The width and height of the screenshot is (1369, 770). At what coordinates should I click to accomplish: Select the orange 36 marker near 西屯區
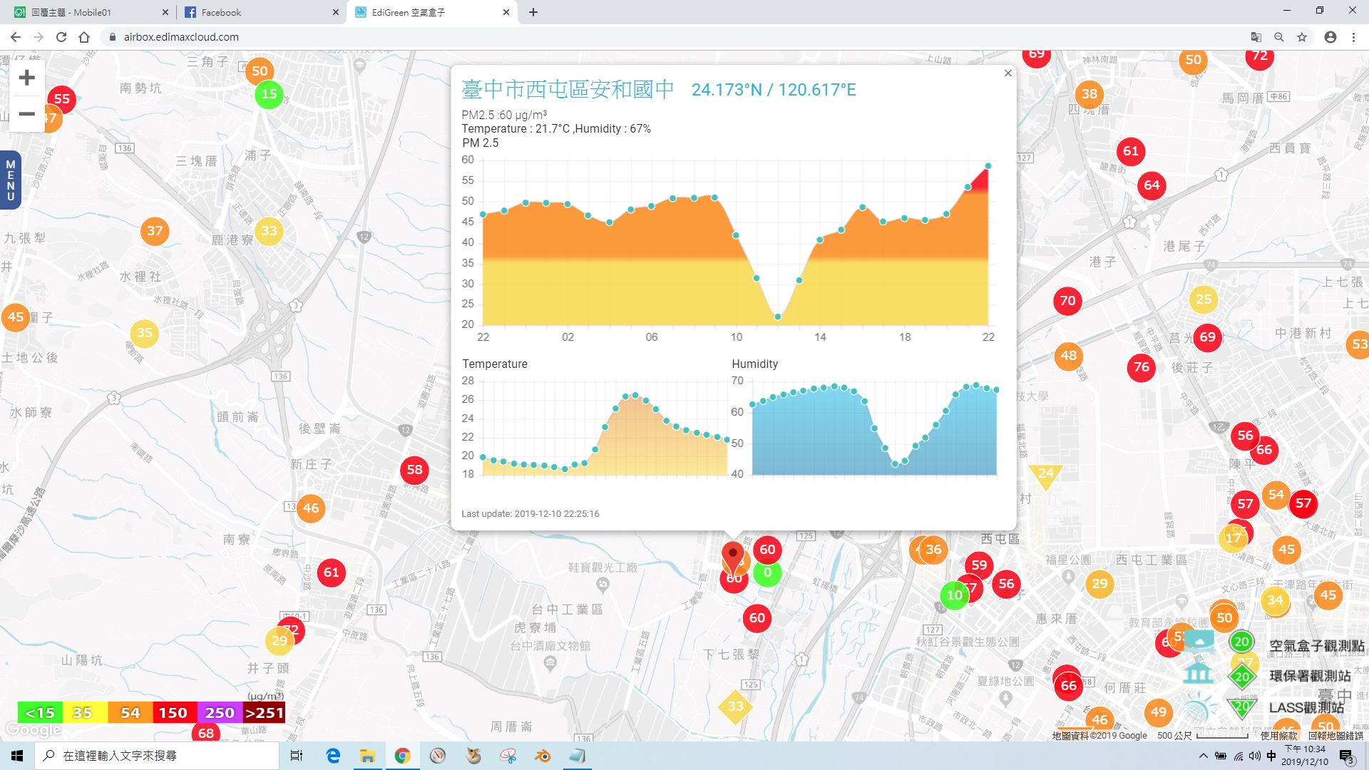(933, 550)
